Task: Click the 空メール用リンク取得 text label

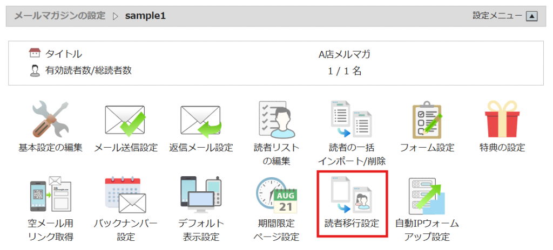Action: (50, 230)
